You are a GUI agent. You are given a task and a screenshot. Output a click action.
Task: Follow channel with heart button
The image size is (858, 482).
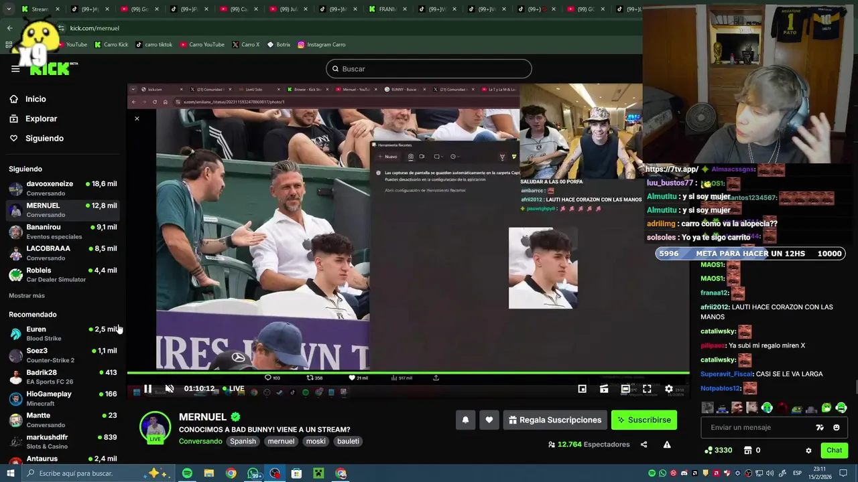pos(489,420)
